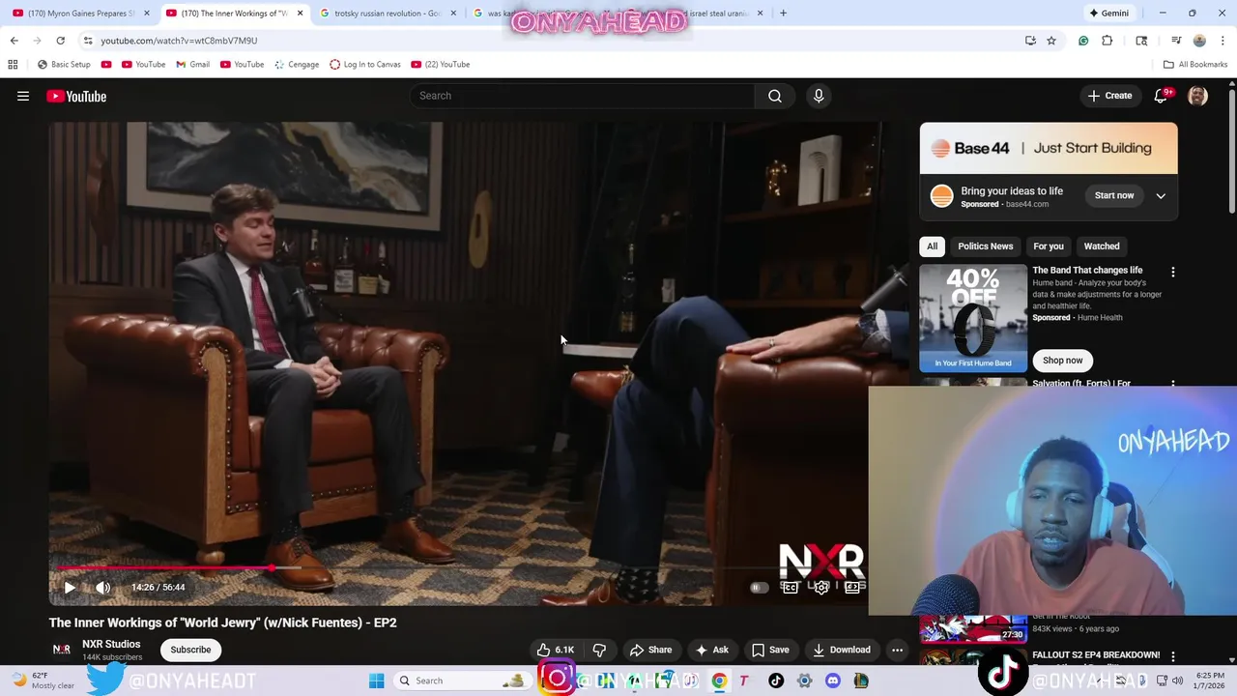Click the Create button
Screen dimensions: 1237x696
[x=1109, y=96]
